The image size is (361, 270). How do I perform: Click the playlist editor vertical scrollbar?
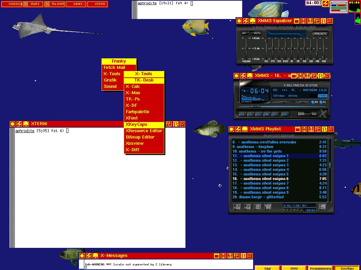(330, 170)
